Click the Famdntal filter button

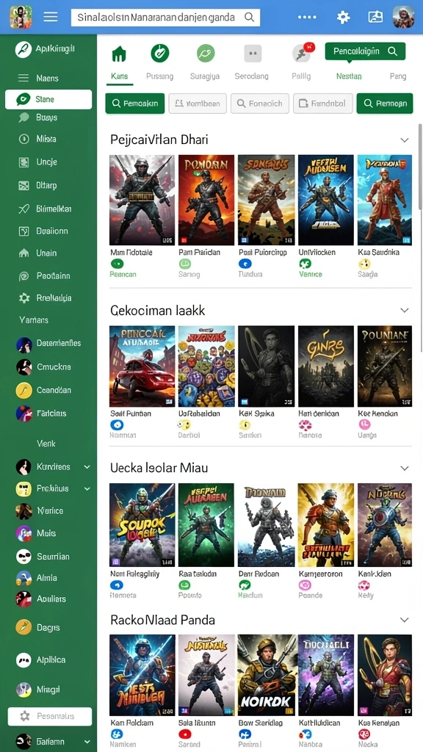click(x=323, y=103)
